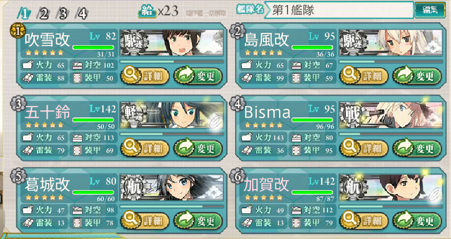Switch to fleet tab 3
451x239 pixels.
point(63,13)
